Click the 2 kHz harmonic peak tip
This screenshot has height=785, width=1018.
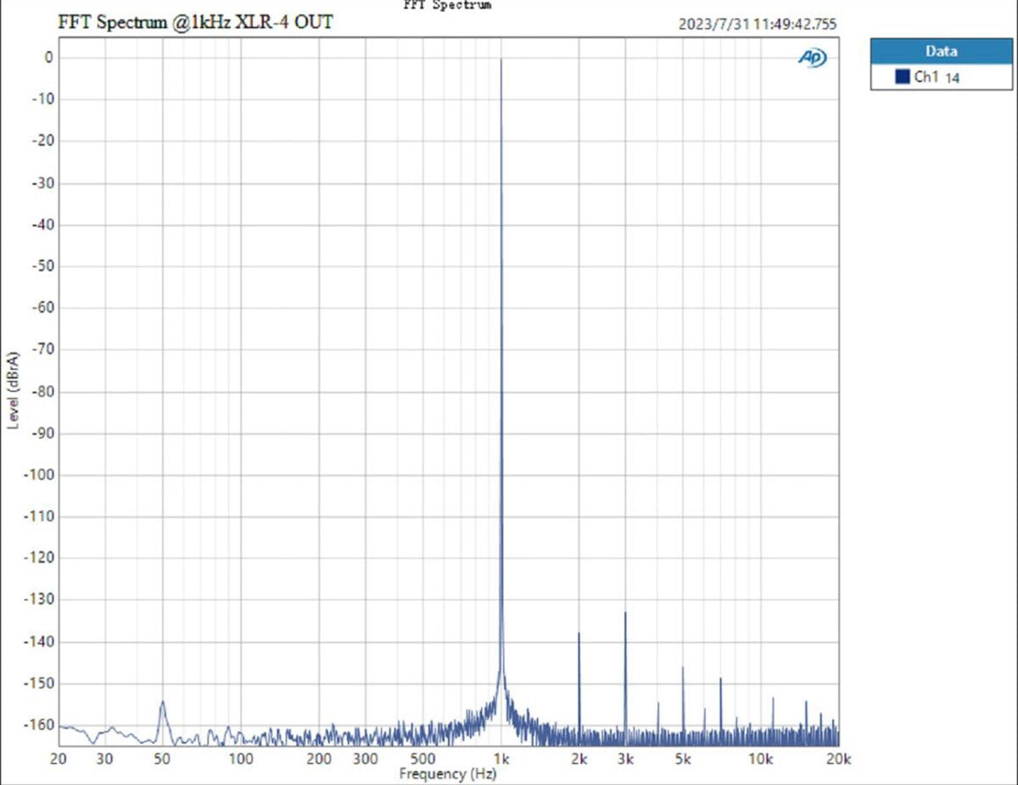(579, 633)
